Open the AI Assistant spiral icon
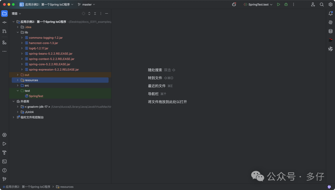Image resolution: width=335 pixels, height=190 pixels. (330, 22)
